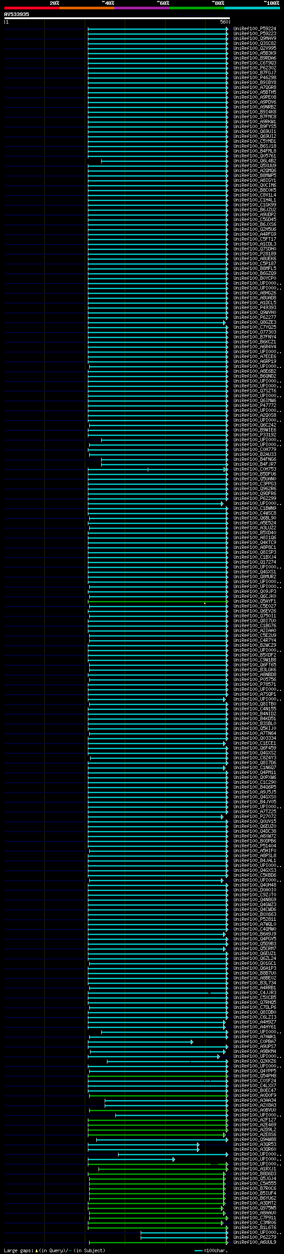Select the UniRef100_B8D6D3 entry

(254, 1173)
